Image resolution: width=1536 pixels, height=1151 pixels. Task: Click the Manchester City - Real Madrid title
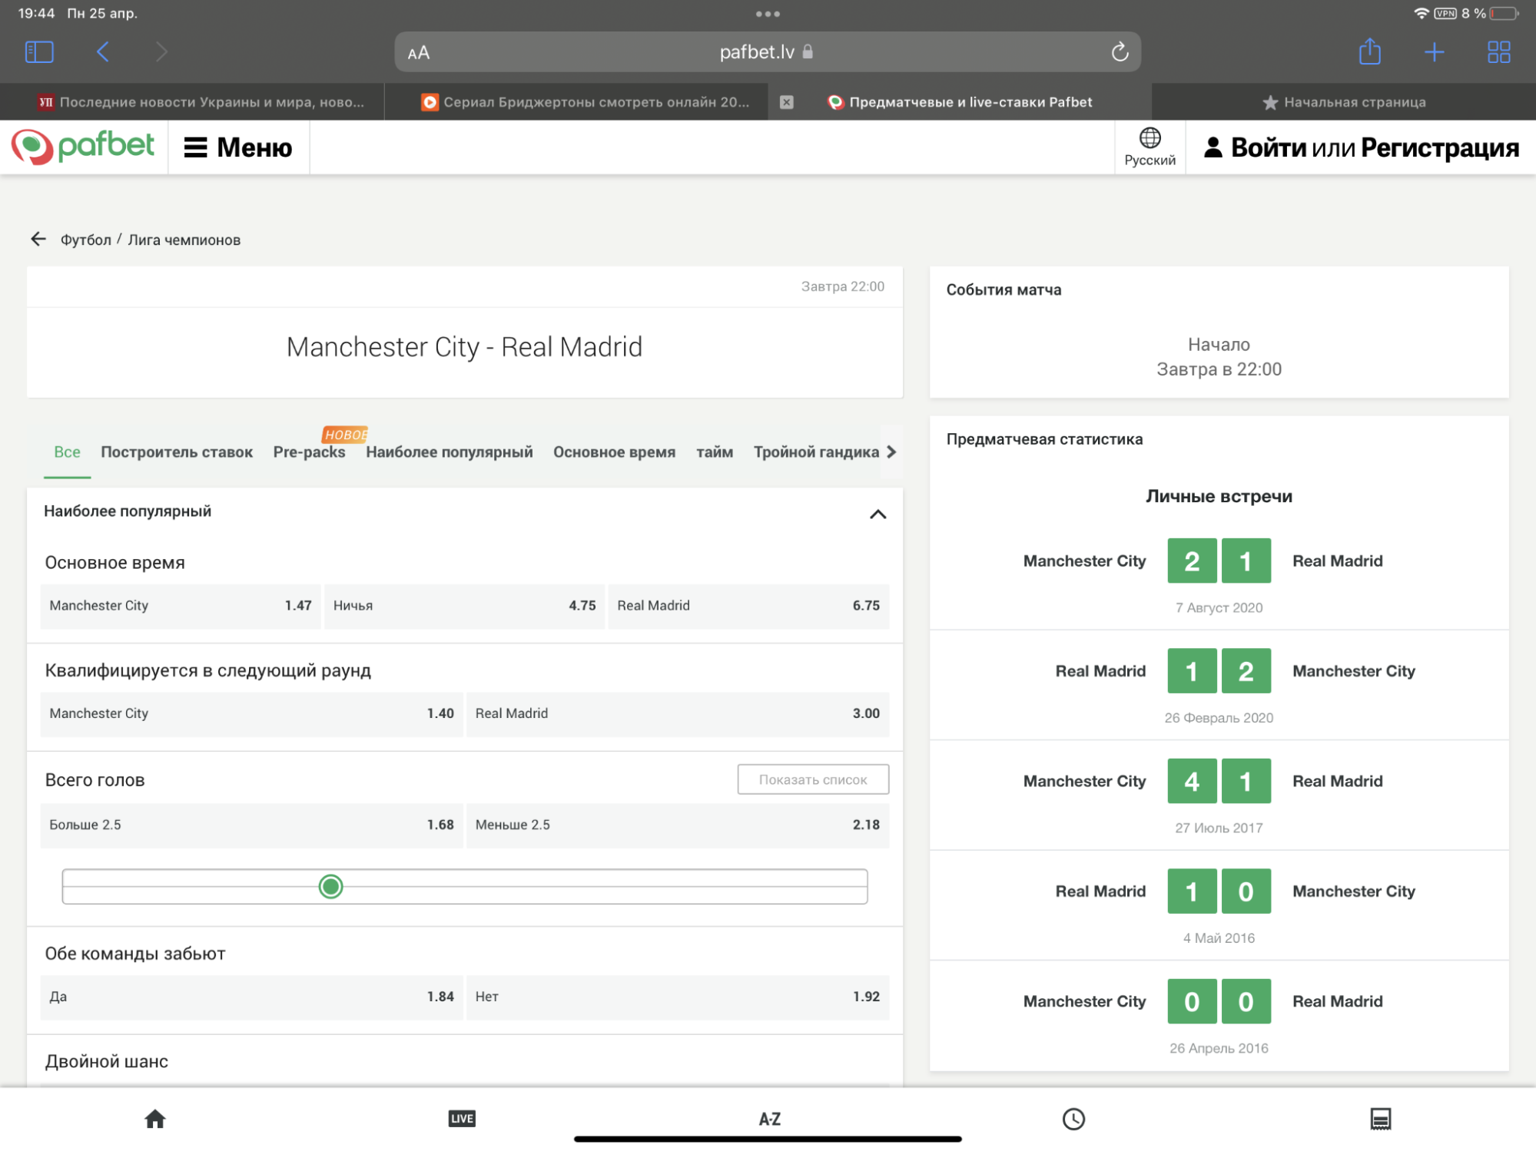click(x=464, y=347)
